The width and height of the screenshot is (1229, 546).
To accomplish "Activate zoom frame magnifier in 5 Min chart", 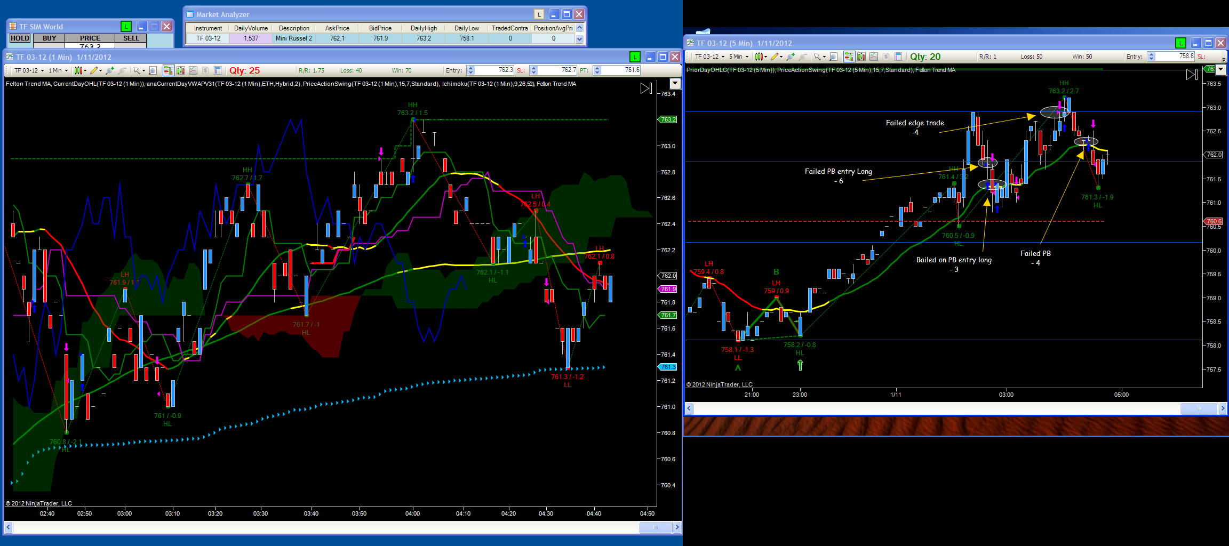I will coord(834,57).
